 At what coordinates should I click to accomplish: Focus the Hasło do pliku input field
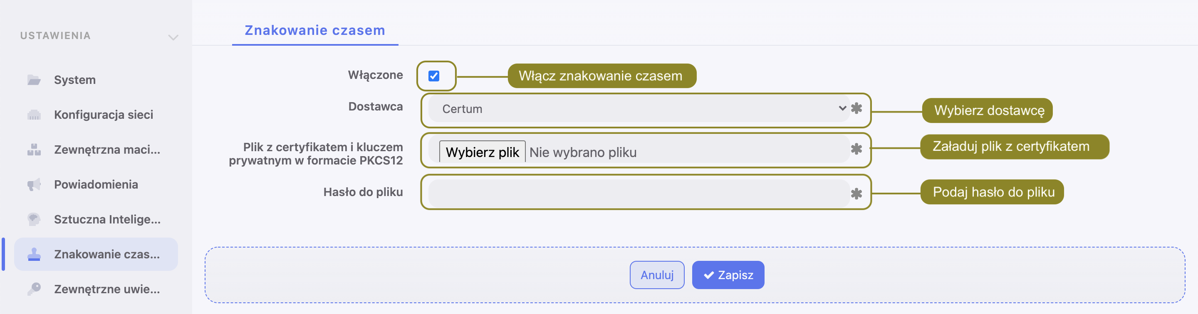638,193
